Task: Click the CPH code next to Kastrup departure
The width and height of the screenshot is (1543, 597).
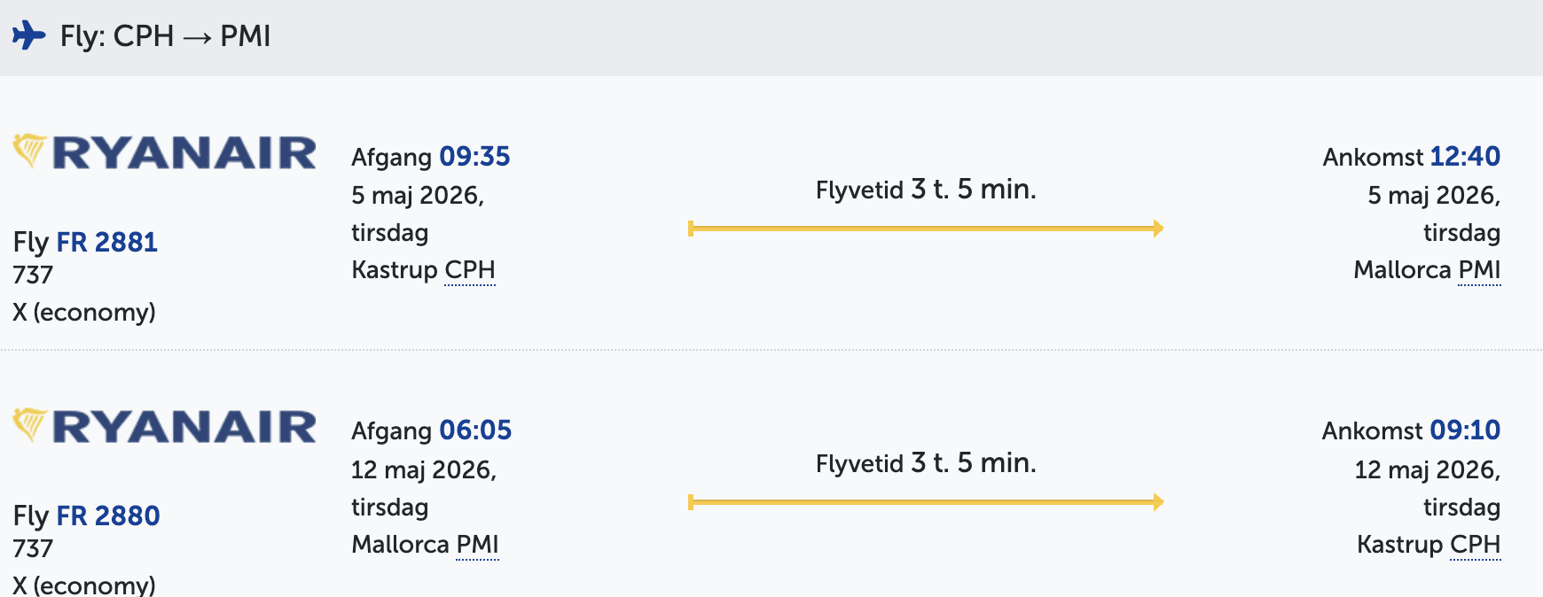Action: point(469,270)
